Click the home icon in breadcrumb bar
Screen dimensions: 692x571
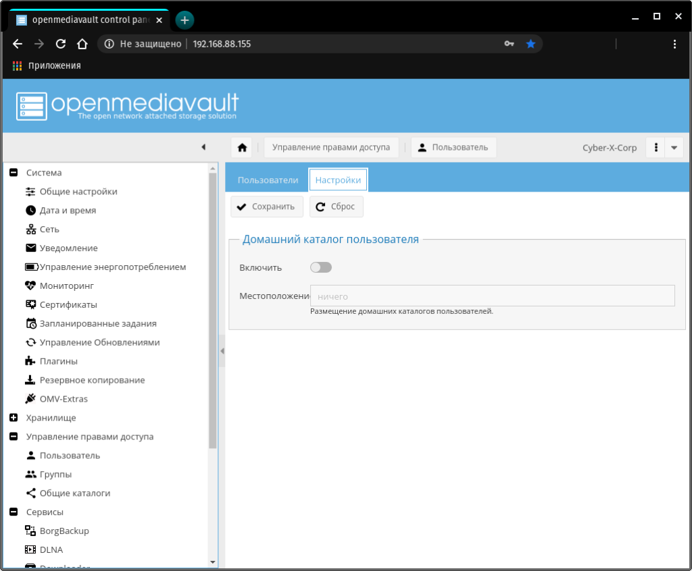(242, 148)
